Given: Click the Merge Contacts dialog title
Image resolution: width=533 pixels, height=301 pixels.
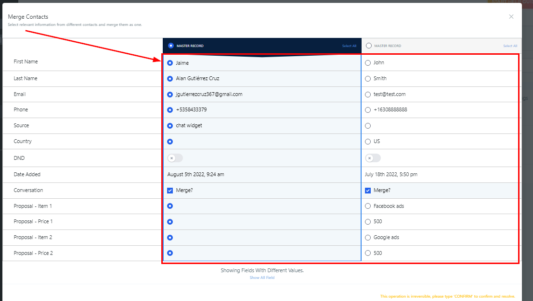Looking at the screenshot, I should pyautogui.click(x=28, y=17).
